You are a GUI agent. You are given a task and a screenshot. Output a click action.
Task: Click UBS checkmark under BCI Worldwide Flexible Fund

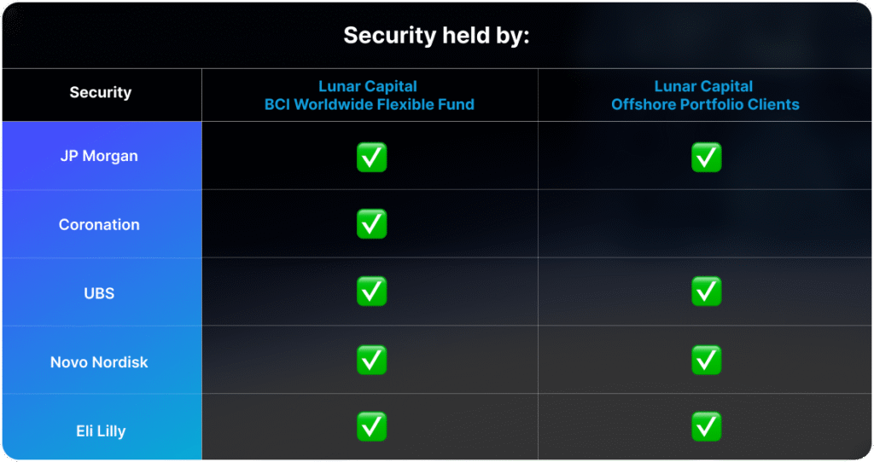371,292
